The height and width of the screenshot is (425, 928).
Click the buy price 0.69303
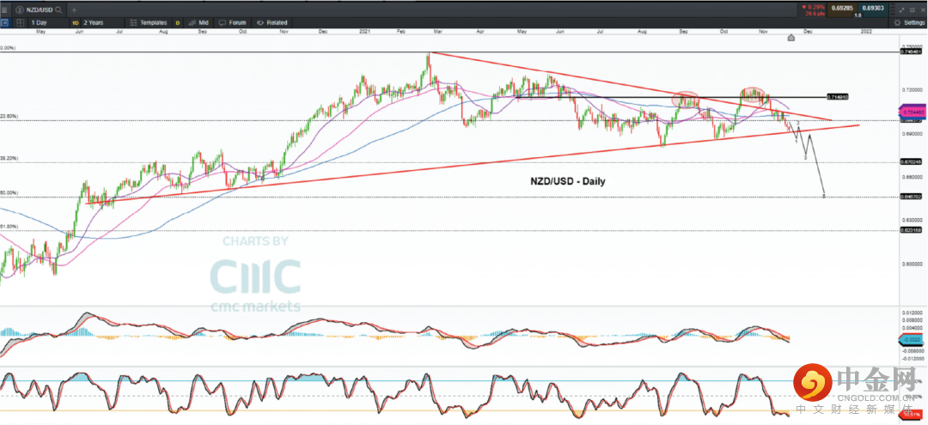click(x=873, y=10)
